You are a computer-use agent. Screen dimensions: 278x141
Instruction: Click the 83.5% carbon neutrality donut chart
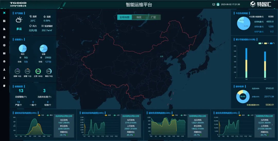243,97
